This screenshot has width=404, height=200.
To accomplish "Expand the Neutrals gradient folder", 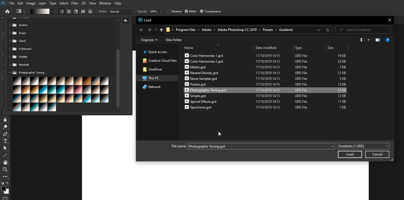I will click(10, 64).
